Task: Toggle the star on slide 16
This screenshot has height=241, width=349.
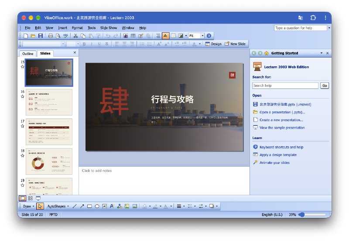Action: 23,96
